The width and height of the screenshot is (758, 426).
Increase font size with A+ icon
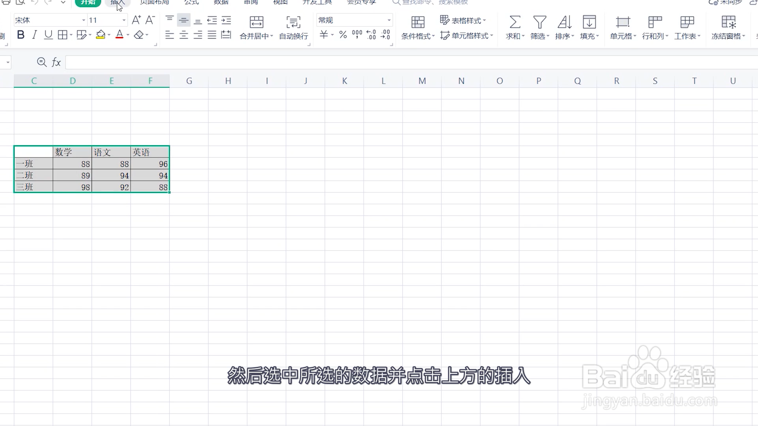[137, 20]
